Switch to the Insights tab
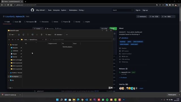The image size is (181, 102). coord(87,22)
